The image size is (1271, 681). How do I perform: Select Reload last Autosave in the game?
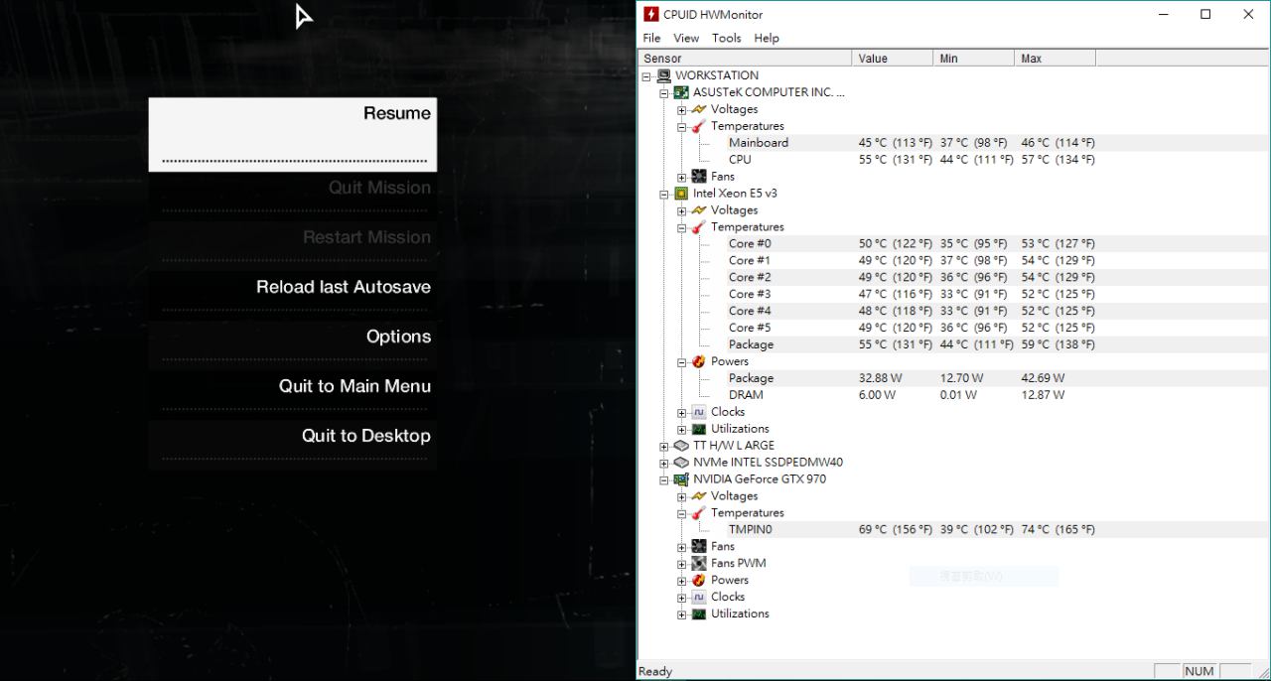[293, 295]
